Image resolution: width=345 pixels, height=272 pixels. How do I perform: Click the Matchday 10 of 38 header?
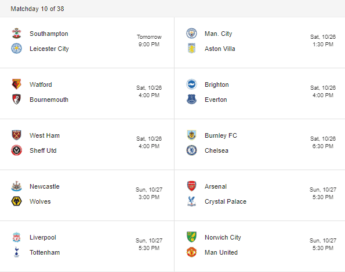(x=38, y=9)
